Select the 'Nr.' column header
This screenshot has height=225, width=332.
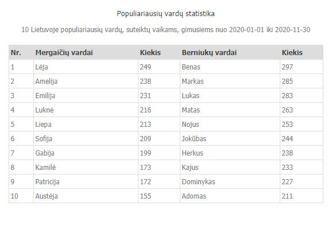pyautogui.click(x=16, y=52)
